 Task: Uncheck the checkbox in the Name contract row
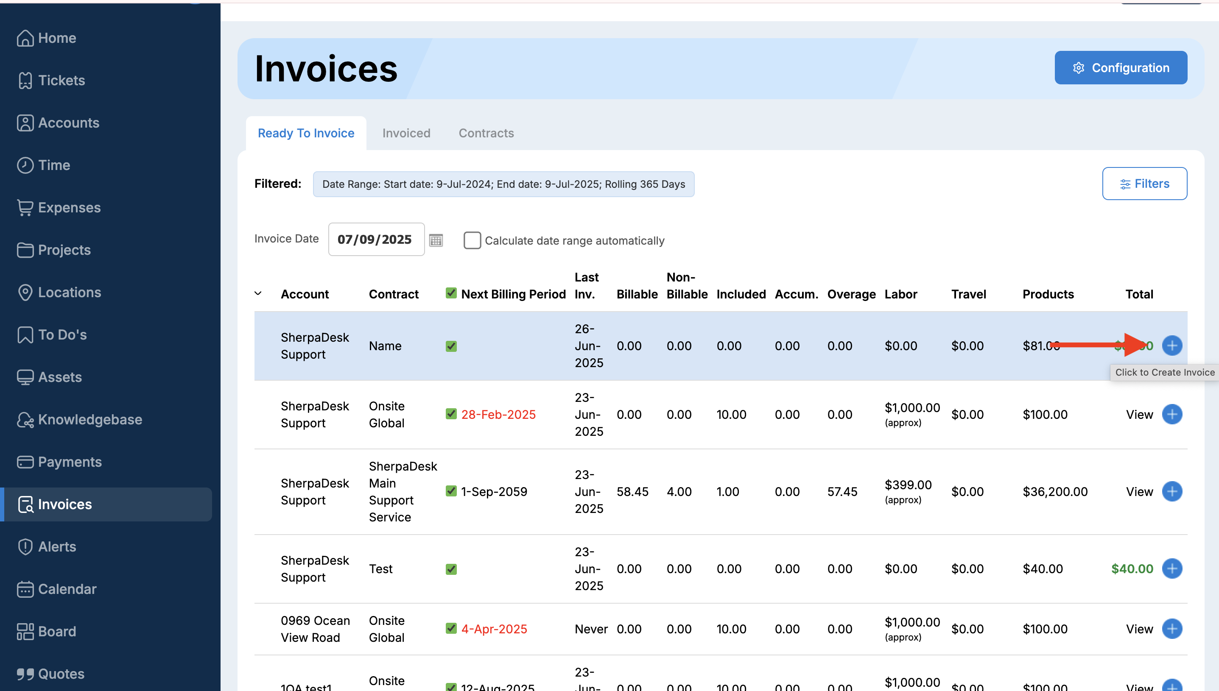pyautogui.click(x=451, y=346)
